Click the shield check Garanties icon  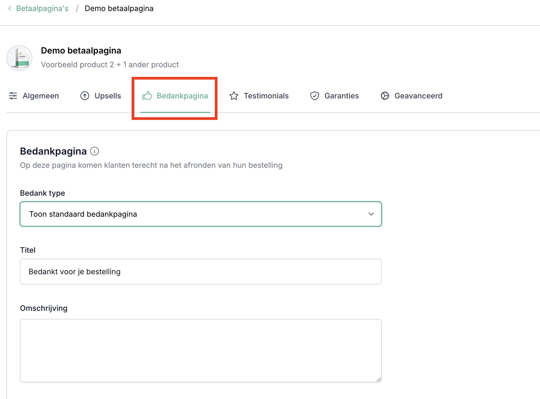point(314,96)
